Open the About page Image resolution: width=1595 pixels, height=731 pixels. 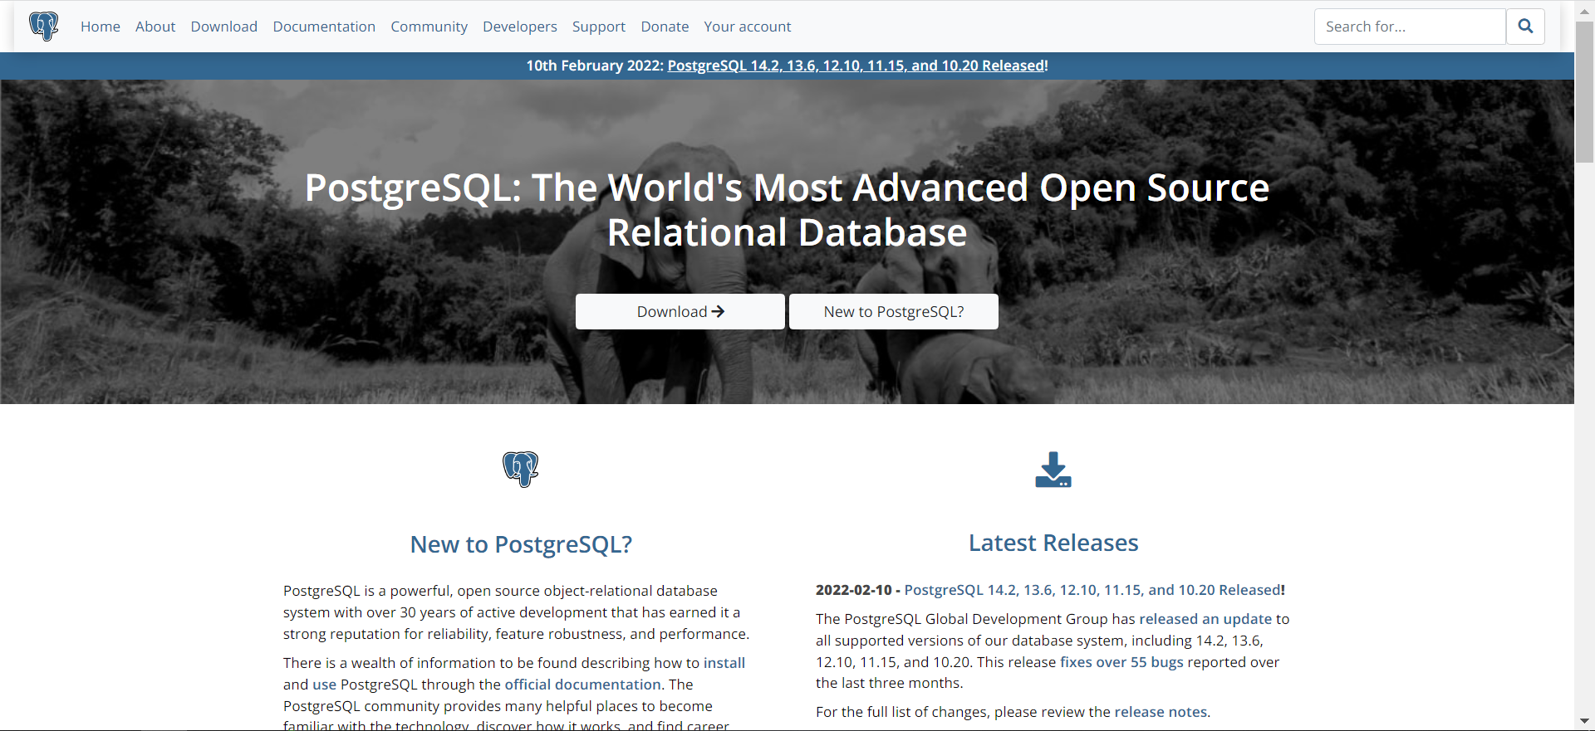[x=155, y=27]
